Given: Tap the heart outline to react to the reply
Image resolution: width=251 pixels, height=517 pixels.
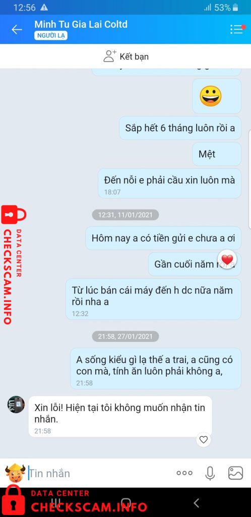Looking at the screenshot, I should tap(204, 440).
